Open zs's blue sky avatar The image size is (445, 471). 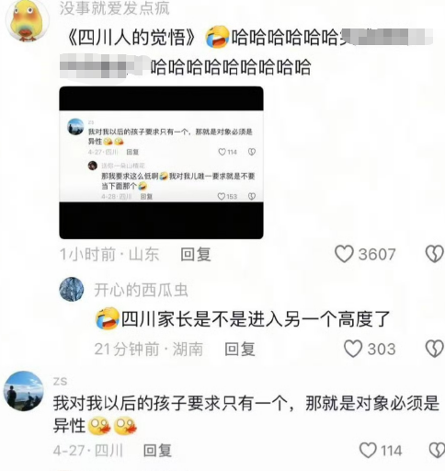(x=24, y=391)
